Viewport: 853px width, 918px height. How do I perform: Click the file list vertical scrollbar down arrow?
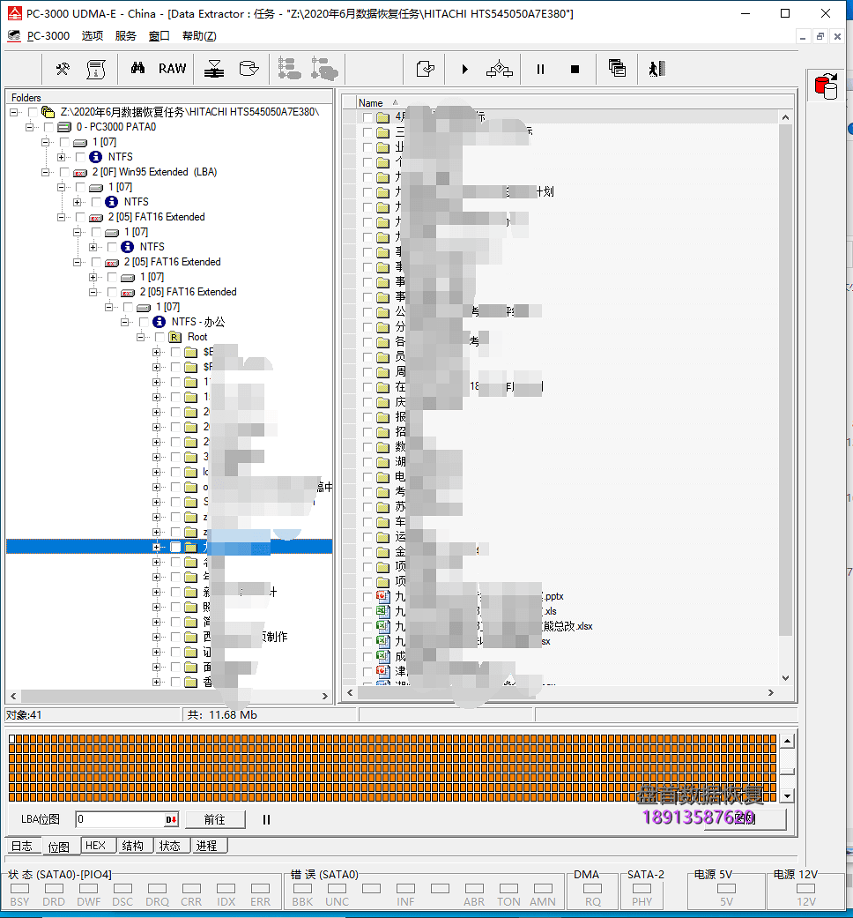(786, 677)
